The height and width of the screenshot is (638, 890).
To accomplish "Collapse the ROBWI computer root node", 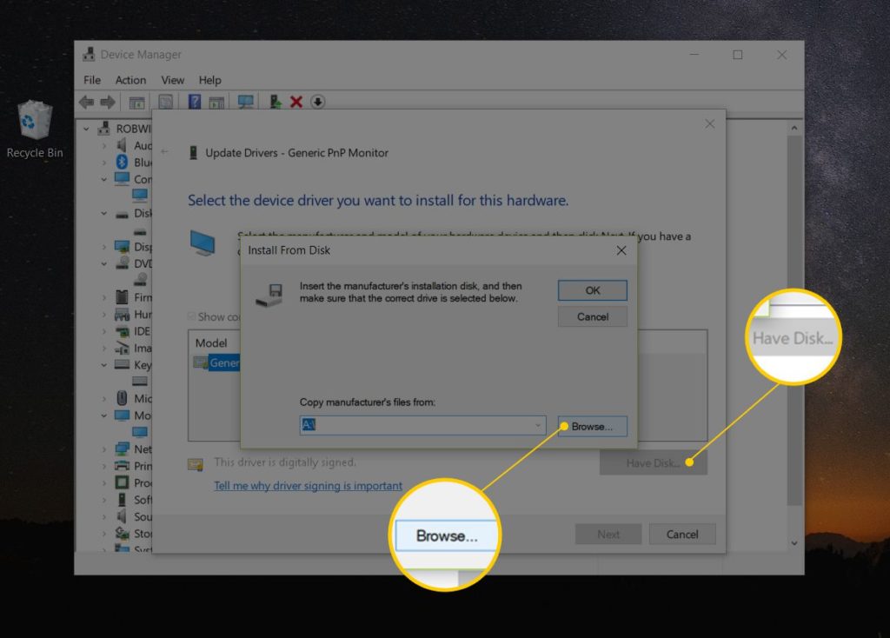I will click(87, 129).
